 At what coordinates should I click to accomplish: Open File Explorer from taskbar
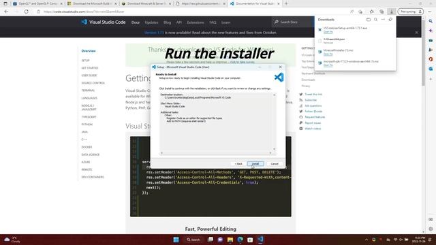coord(230,240)
